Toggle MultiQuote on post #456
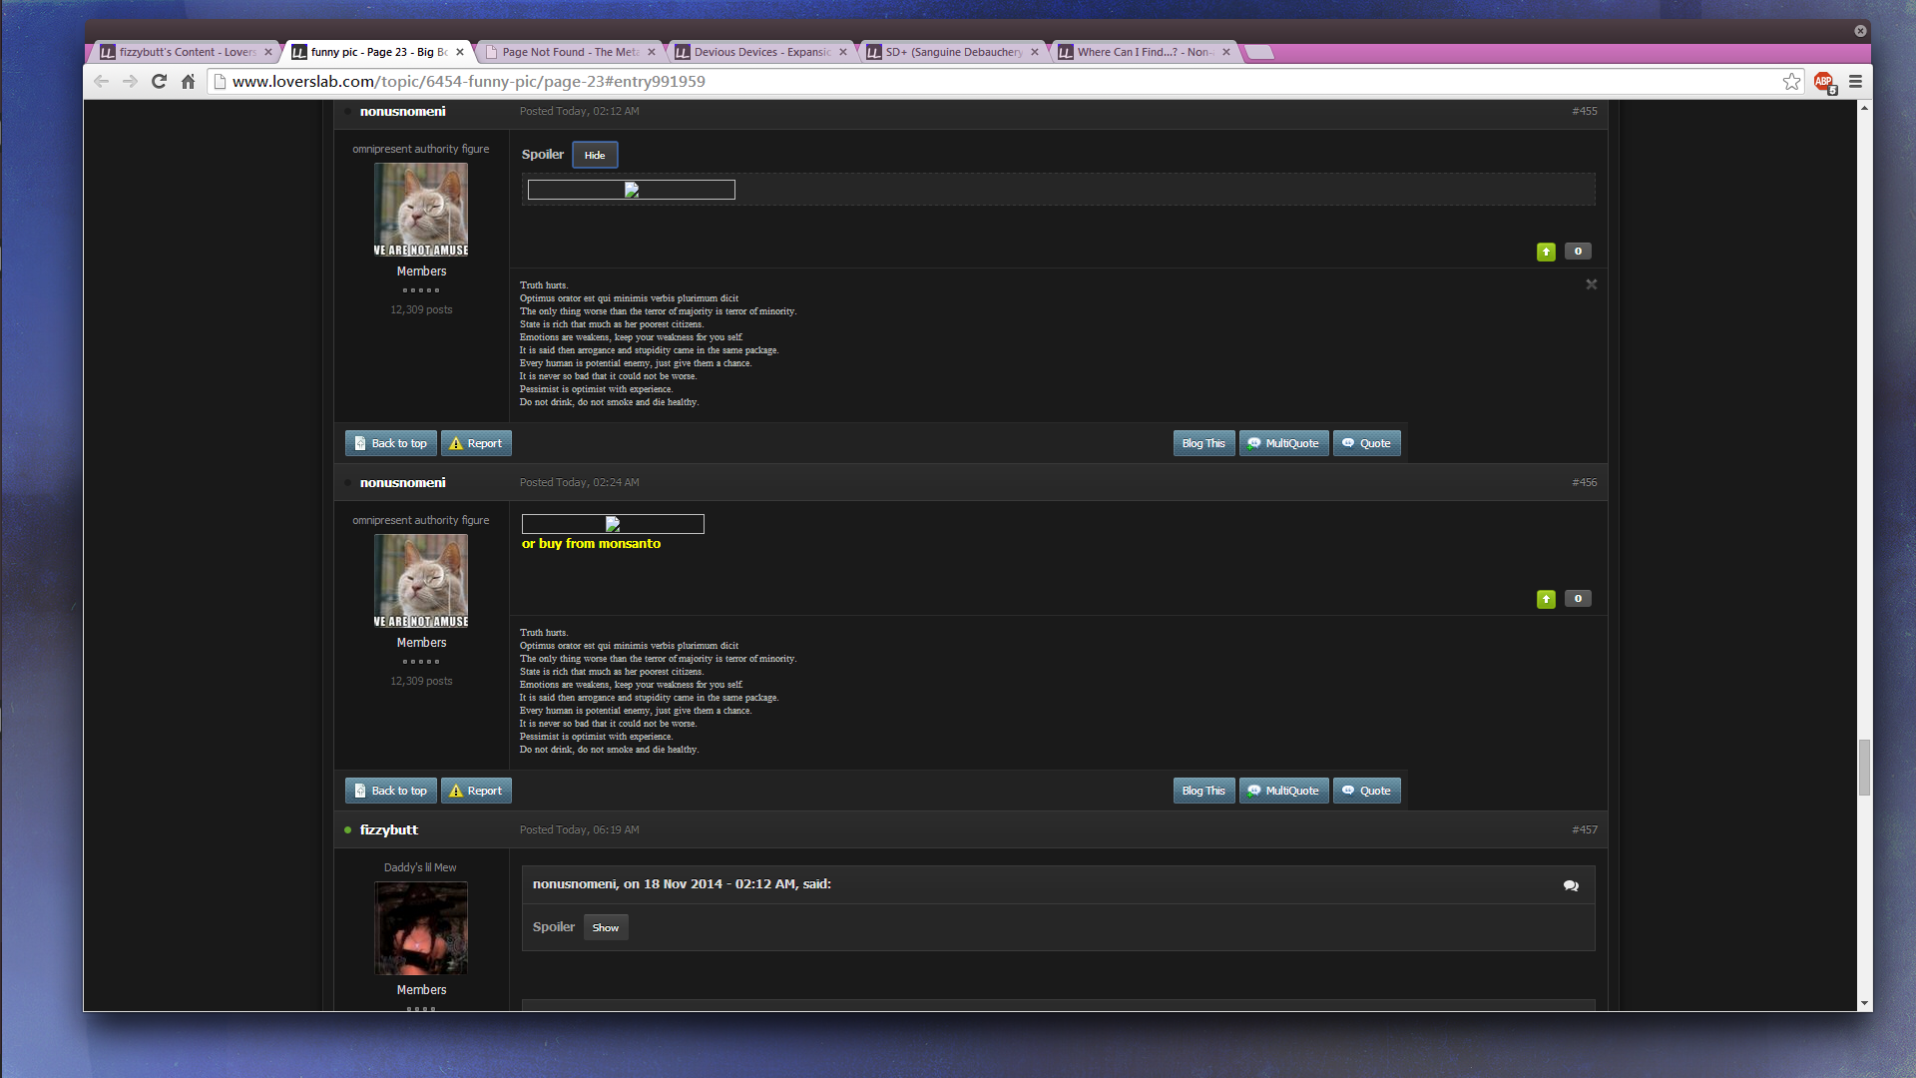This screenshot has width=1916, height=1078. coord(1283,791)
